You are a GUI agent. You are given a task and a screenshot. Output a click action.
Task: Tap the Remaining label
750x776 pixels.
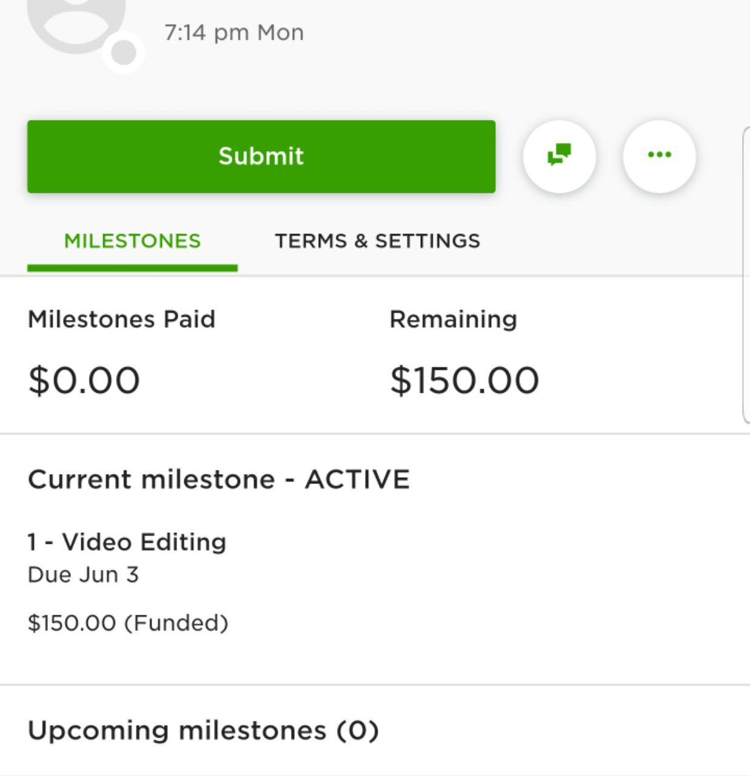pyautogui.click(x=453, y=319)
